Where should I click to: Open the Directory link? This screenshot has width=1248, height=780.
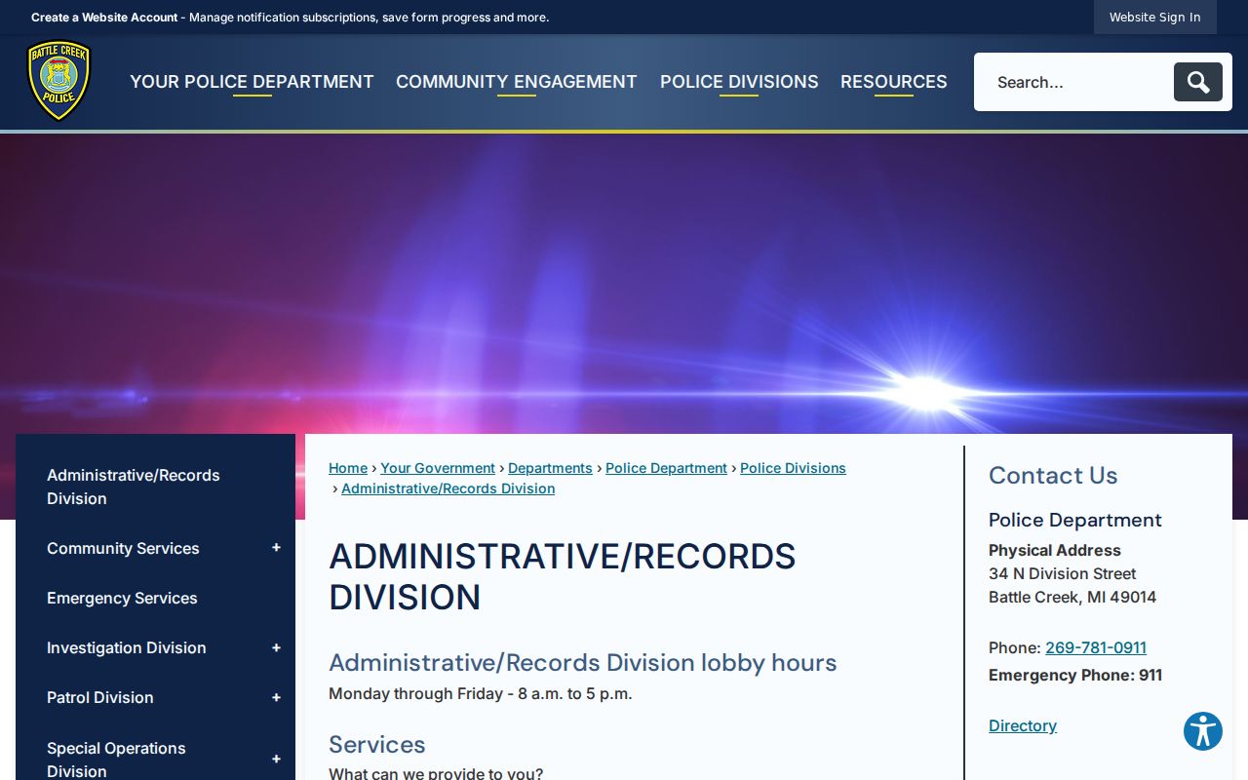point(1023,725)
